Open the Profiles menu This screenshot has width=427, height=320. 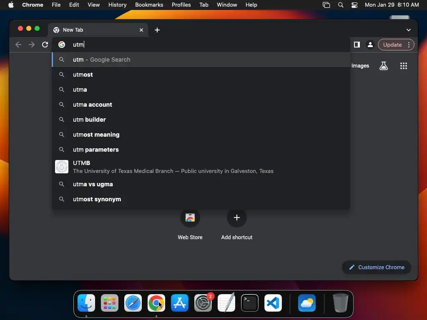click(181, 5)
